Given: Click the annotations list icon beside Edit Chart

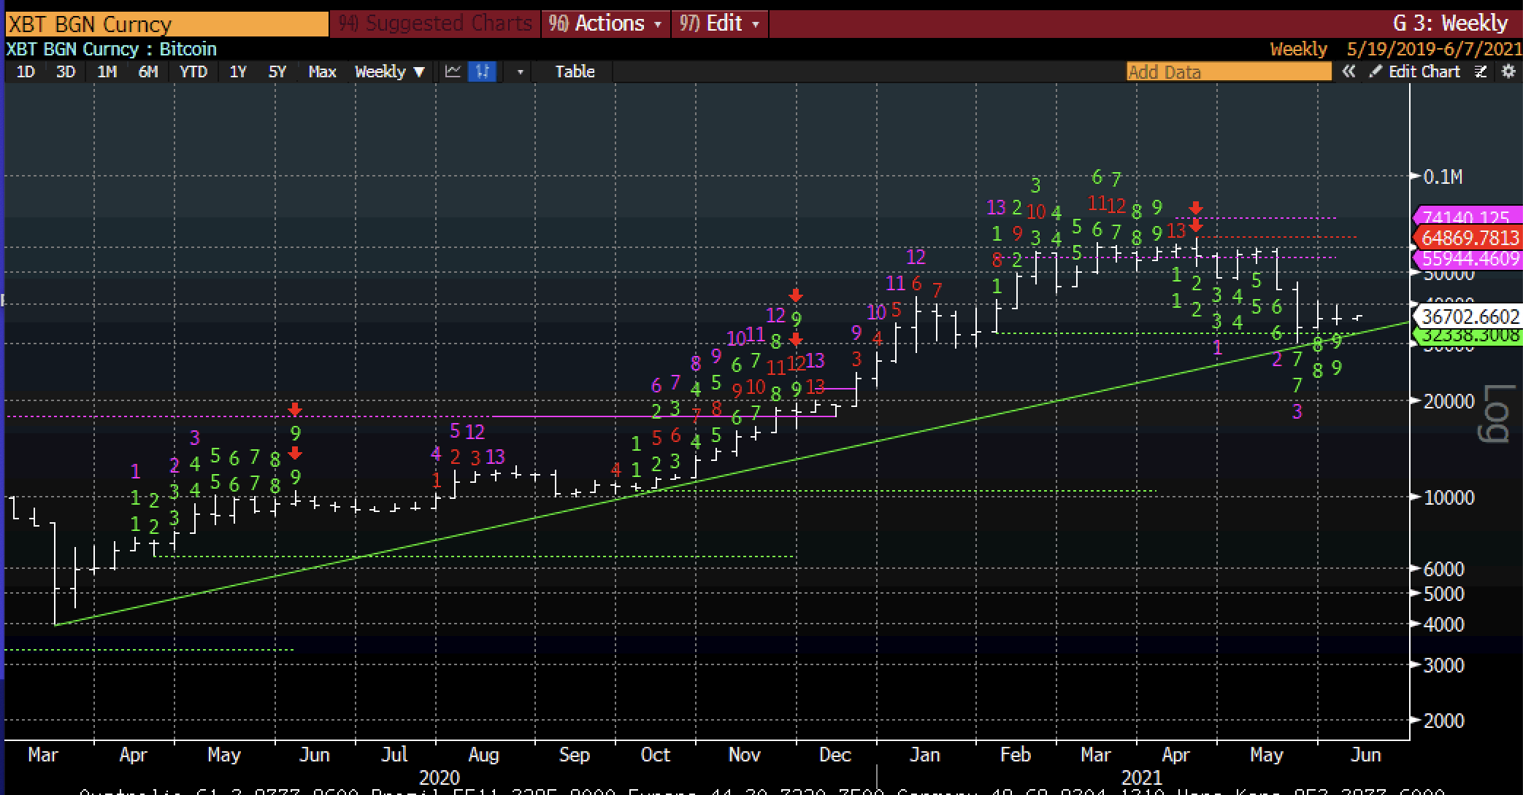Looking at the screenshot, I should (x=1481, y=71).
